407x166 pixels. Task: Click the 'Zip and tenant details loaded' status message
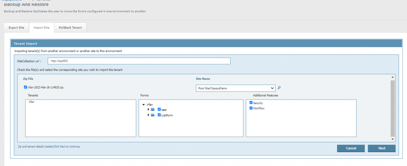(49, 147)
